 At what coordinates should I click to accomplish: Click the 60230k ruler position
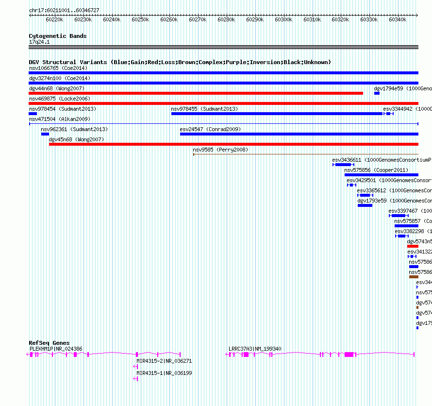tap(83, 19)
